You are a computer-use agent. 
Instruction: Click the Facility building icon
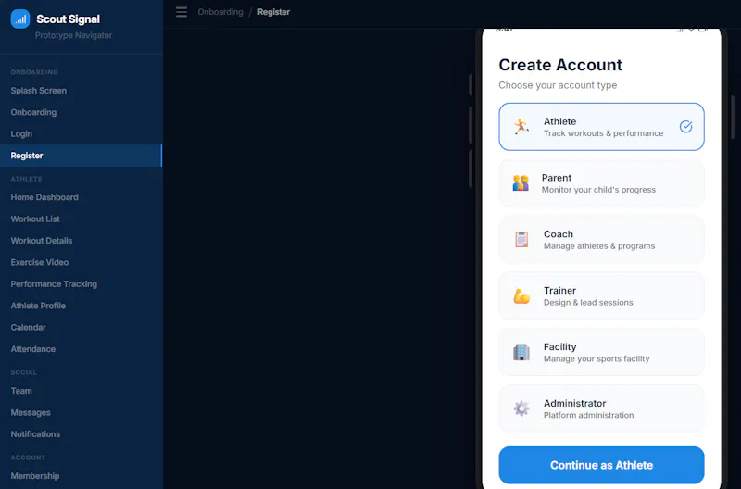coord(521,352)
